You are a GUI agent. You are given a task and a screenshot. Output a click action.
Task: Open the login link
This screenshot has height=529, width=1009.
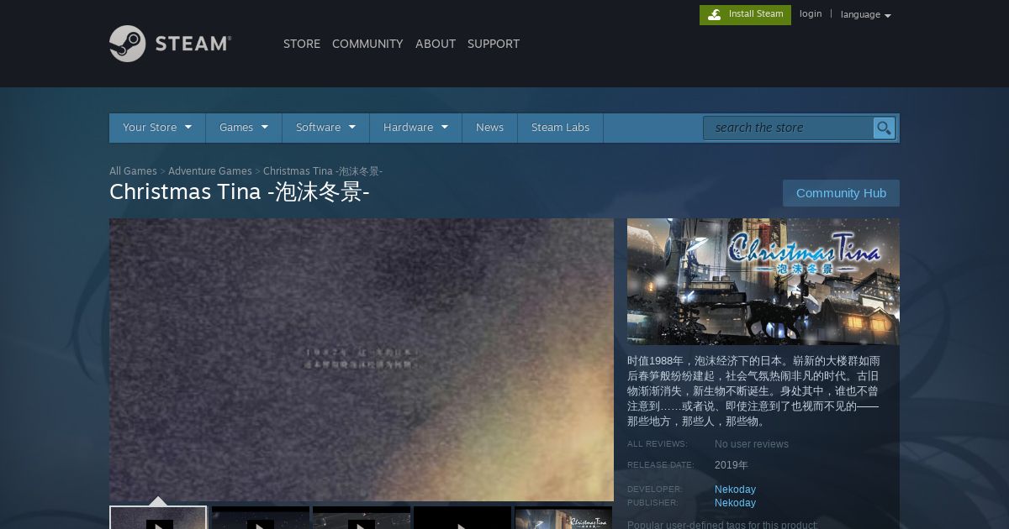811,13
